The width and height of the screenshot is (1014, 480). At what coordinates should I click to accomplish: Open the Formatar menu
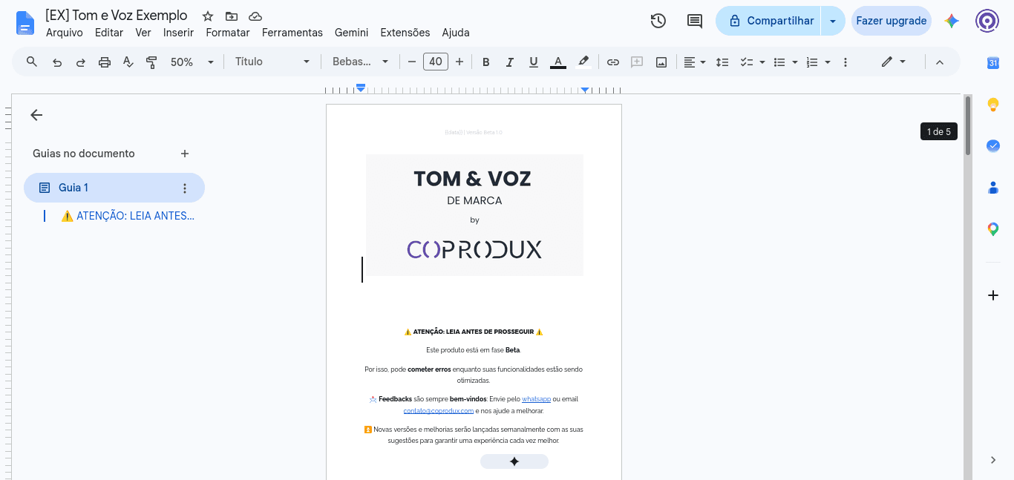point(228,33)
